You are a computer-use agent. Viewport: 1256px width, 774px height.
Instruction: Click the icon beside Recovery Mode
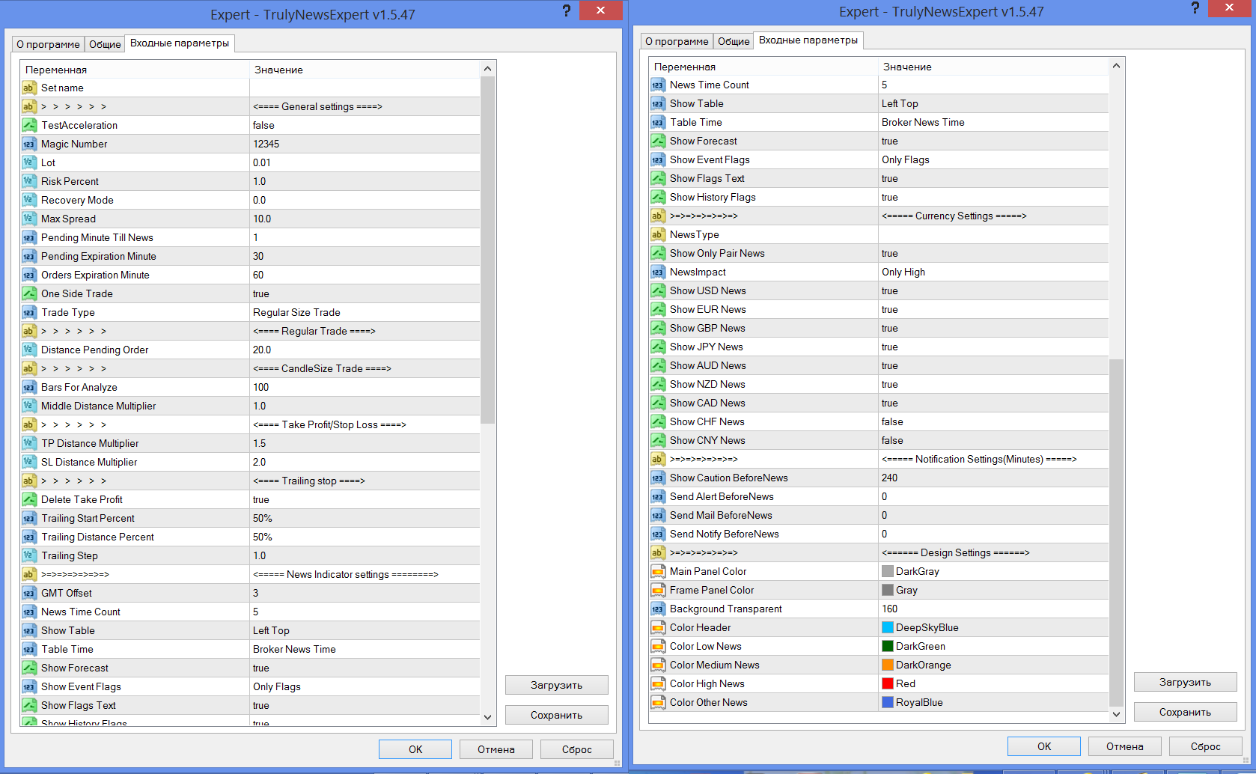(x=28, y=200)
